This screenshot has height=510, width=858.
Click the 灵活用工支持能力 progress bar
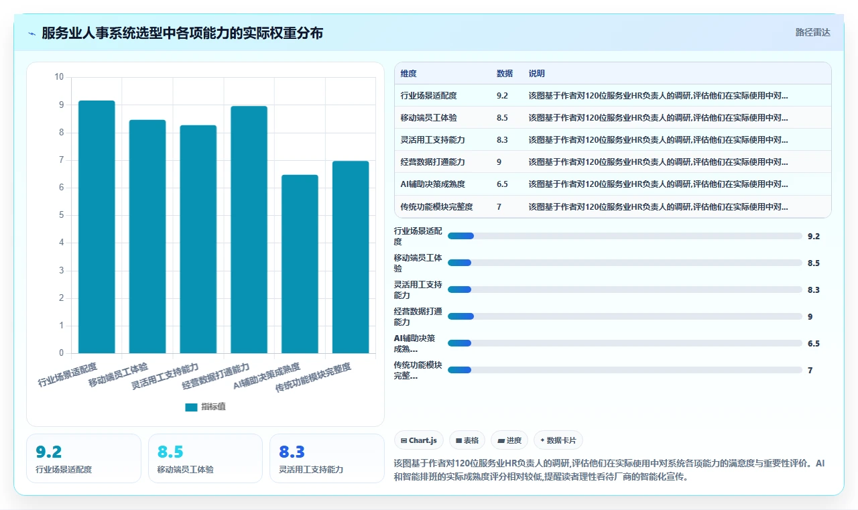(625, 290)
